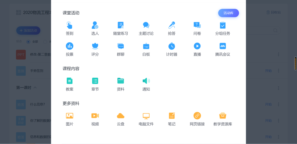Open the 计时器 timer icon
This screenshot has height=144, width=297.
[172, 46]
